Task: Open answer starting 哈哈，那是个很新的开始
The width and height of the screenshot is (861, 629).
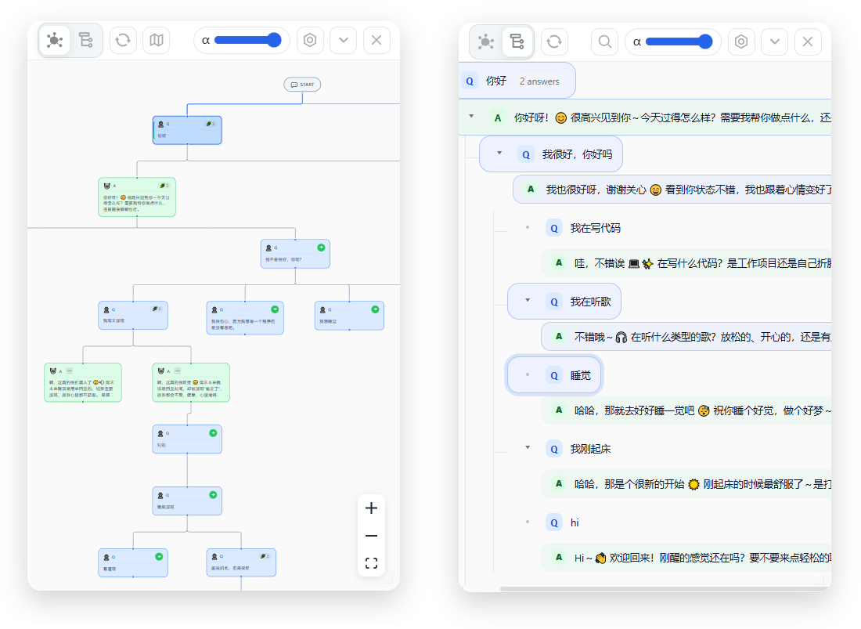Action: pyautogui.click(x=686, y=484)
